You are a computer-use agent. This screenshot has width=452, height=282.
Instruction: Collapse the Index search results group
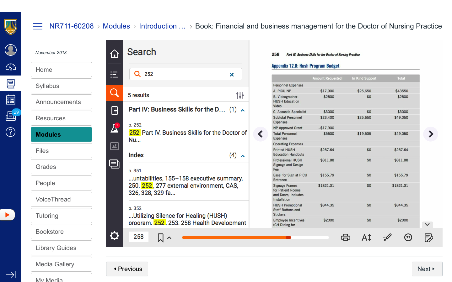[243, 156]
